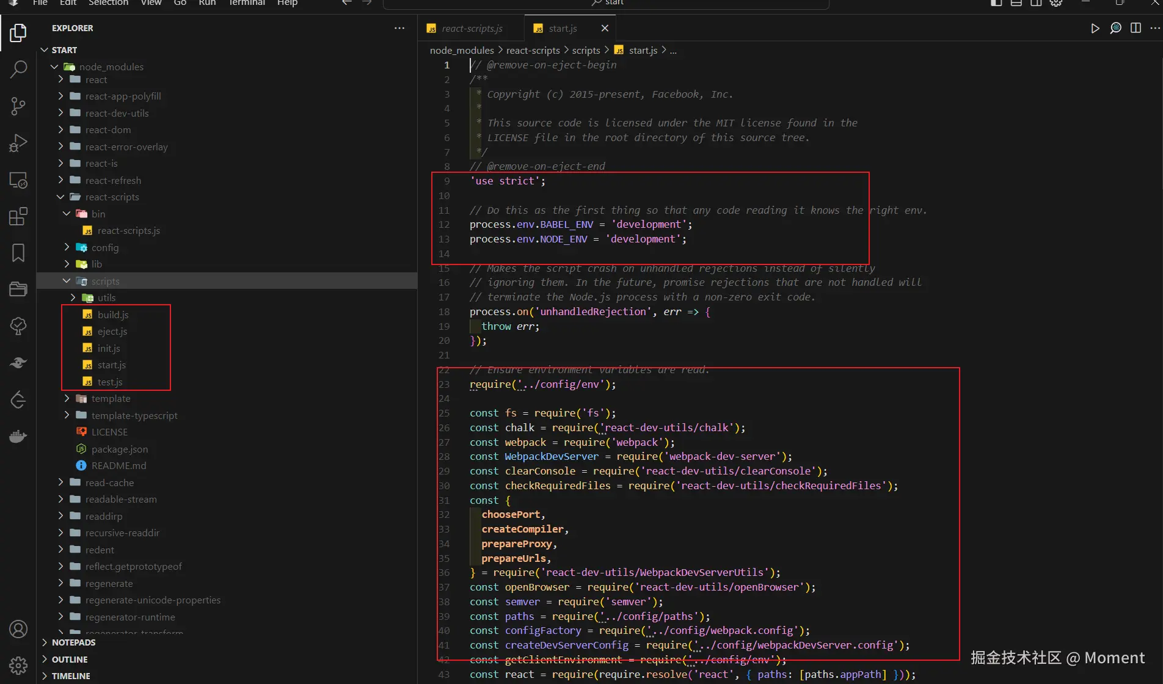Click Explorer views and more actions ellipsis

[x=399, y=28]
